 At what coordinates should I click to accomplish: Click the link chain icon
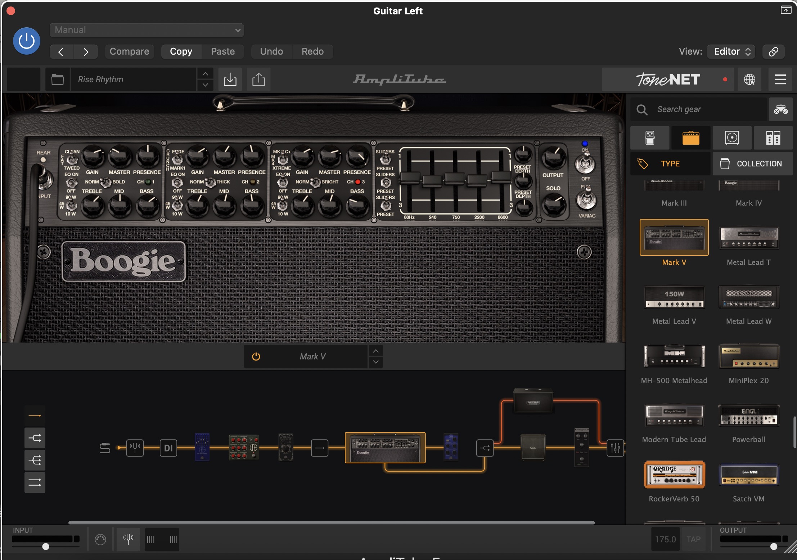(x=773, y=52)
